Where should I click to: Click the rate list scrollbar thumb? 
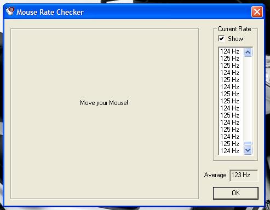248,143
